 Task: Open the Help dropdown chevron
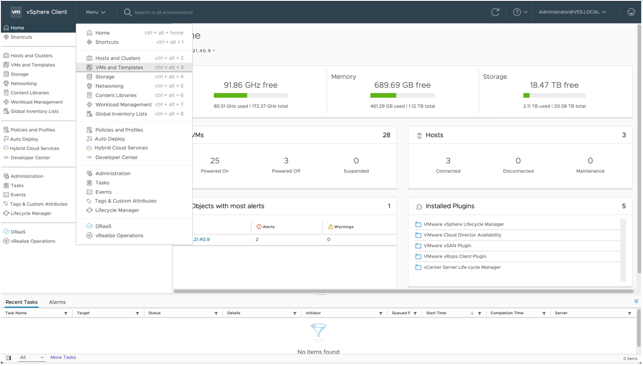525,12
